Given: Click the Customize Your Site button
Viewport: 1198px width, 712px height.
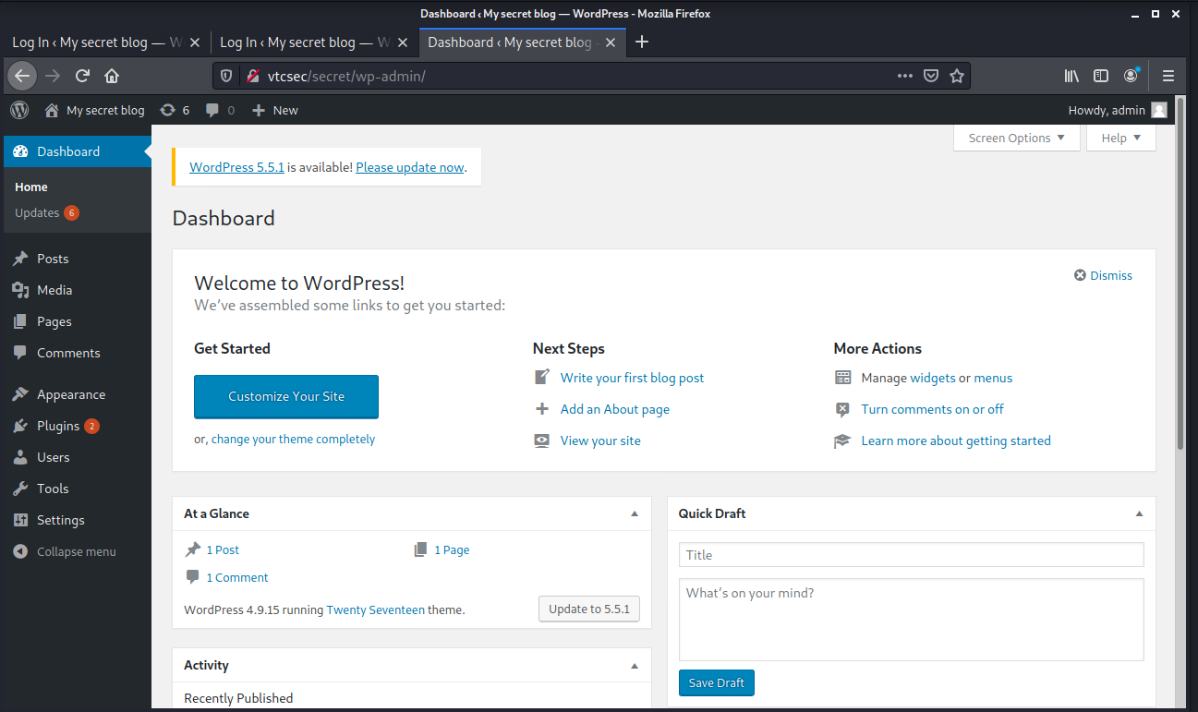Looking at the screenshot, I should 286,396.
